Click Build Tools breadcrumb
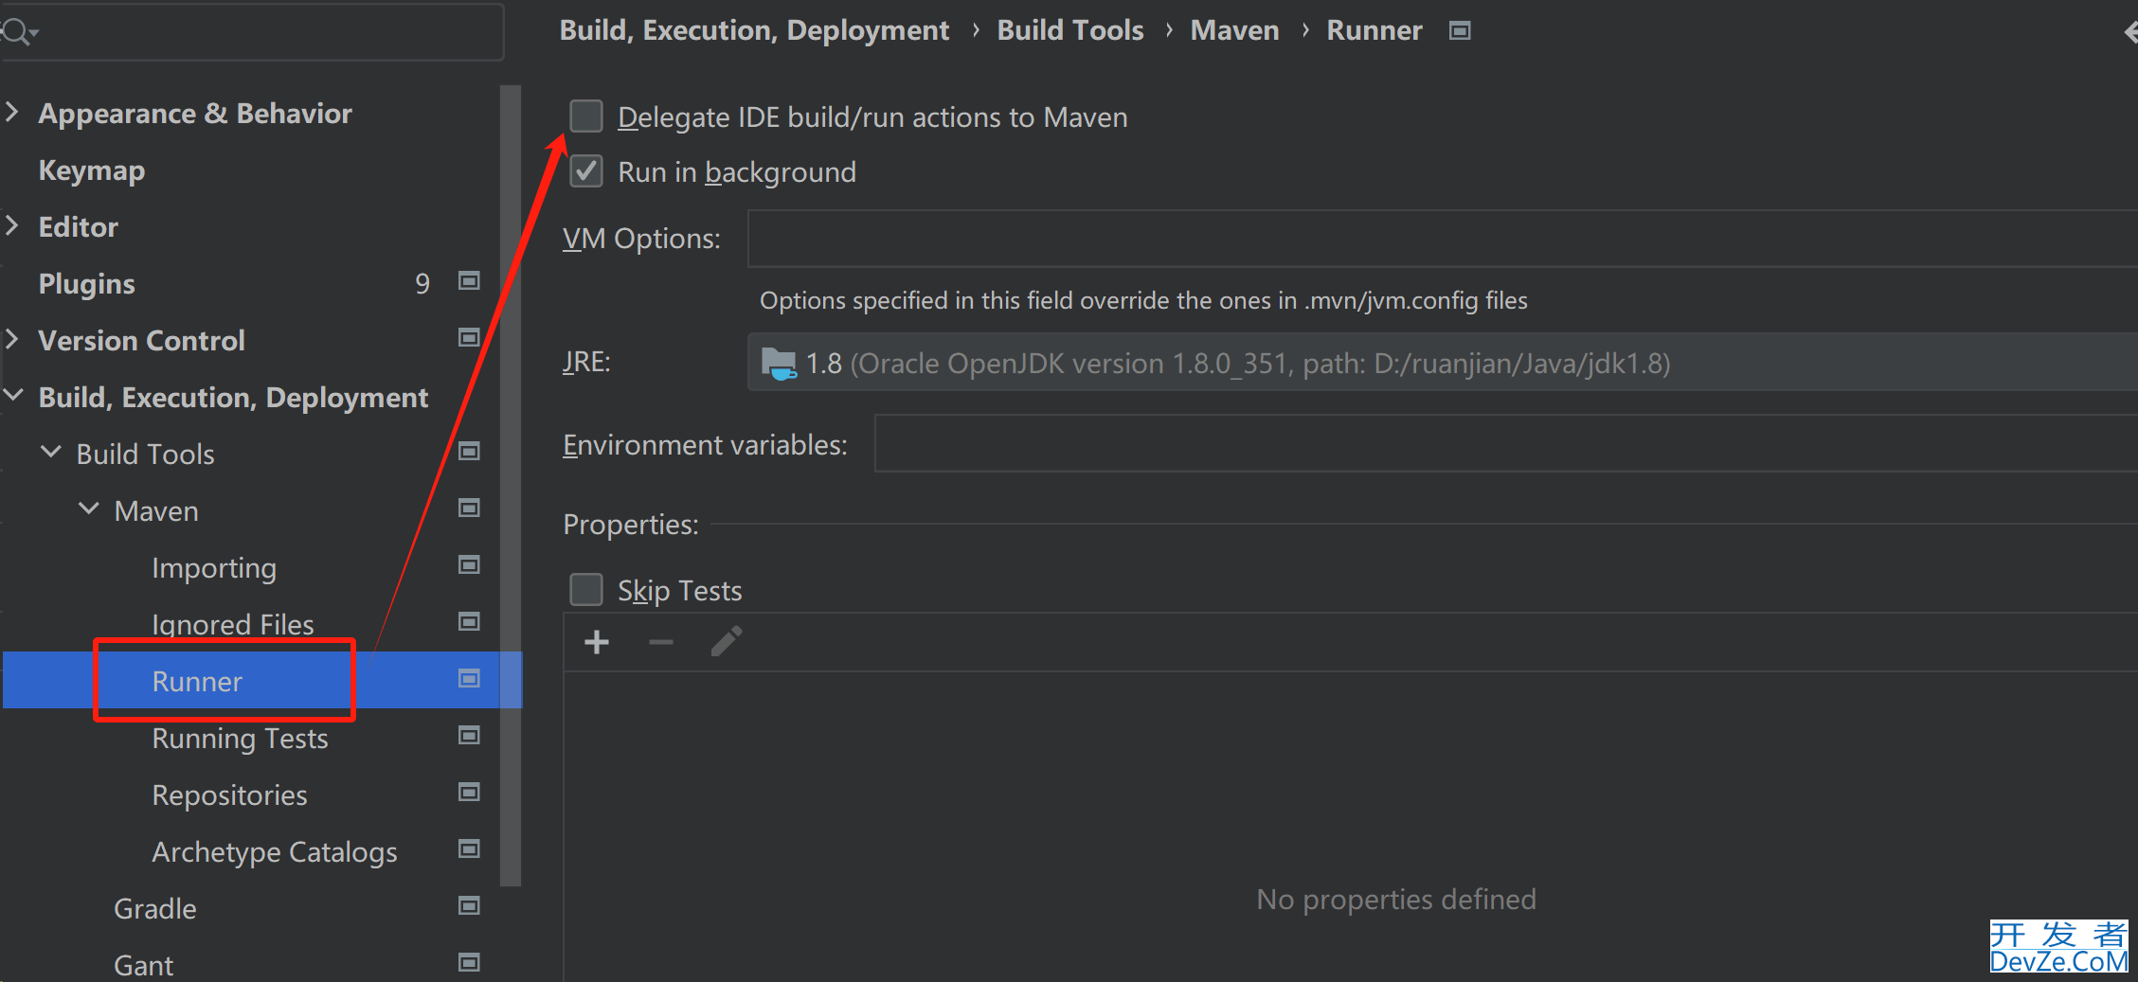Viewport: 2138px width, 982px height. [1070, 31]
